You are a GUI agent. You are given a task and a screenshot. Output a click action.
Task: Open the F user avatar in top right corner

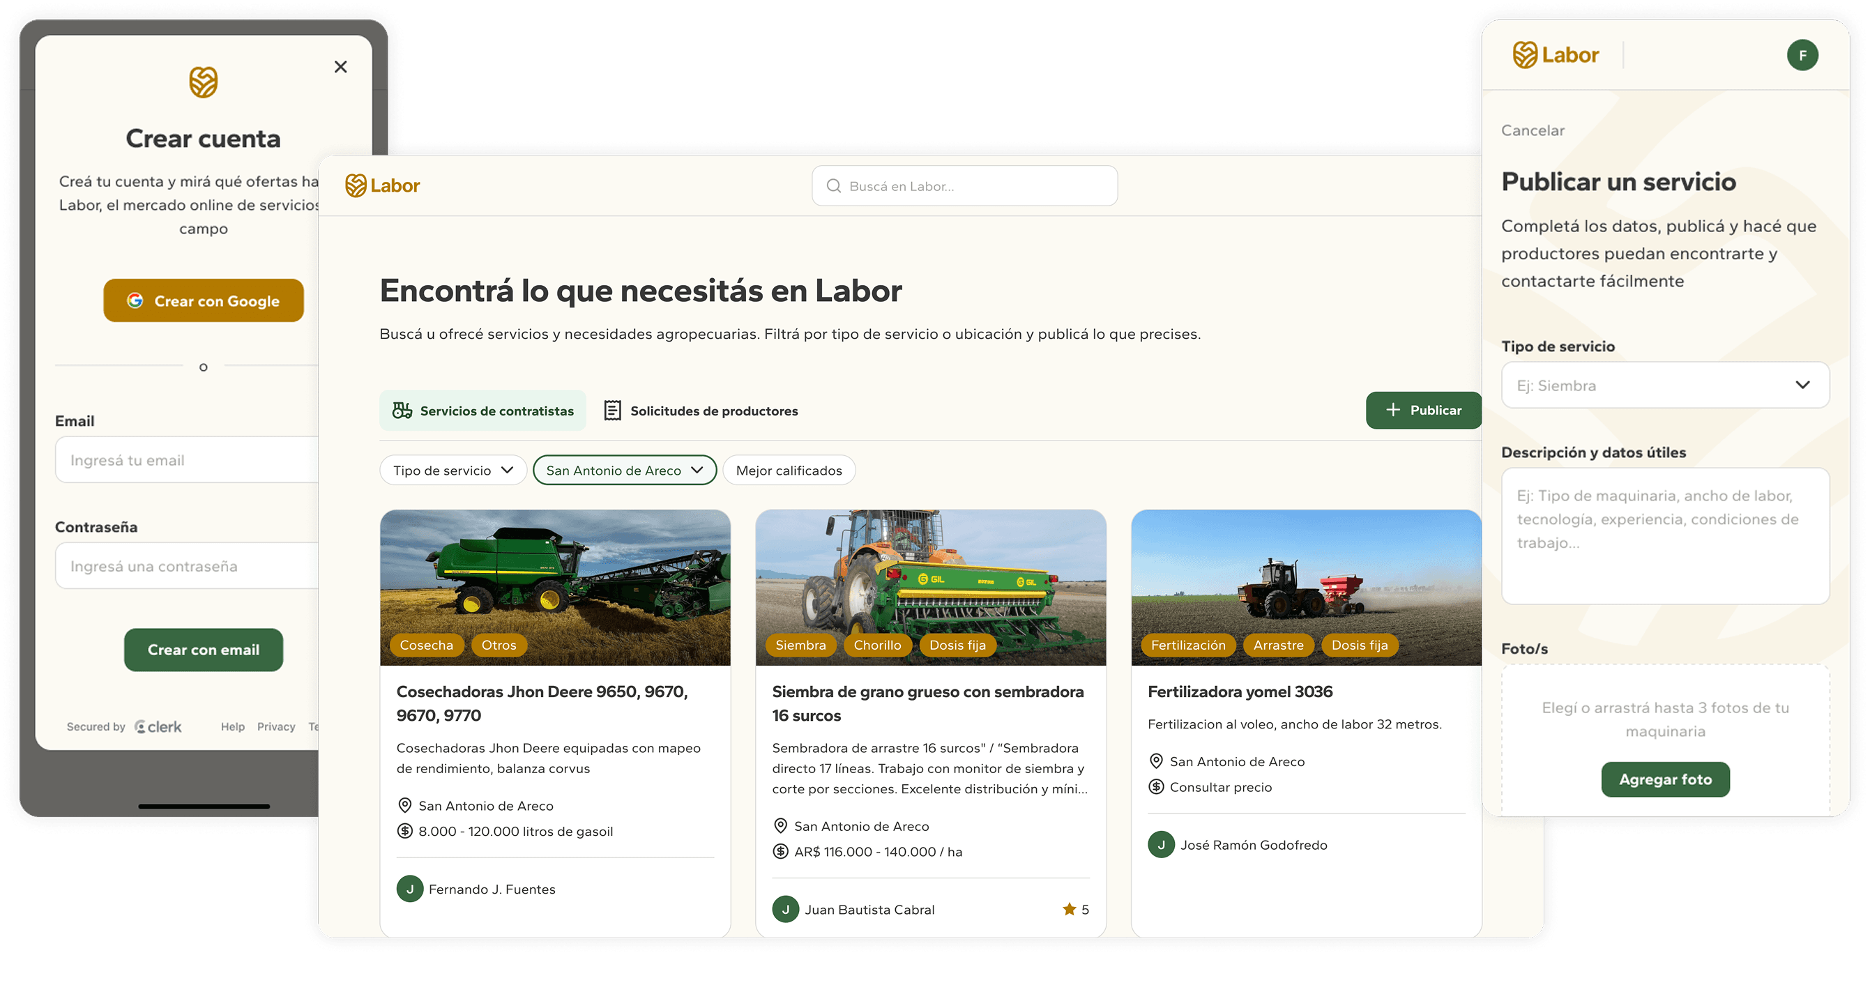tap(1803, 54)
